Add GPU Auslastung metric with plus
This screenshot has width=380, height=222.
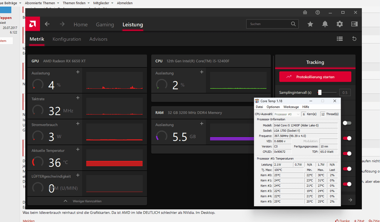pos(78,72)
